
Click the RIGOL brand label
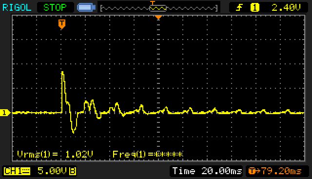[17, 8]
